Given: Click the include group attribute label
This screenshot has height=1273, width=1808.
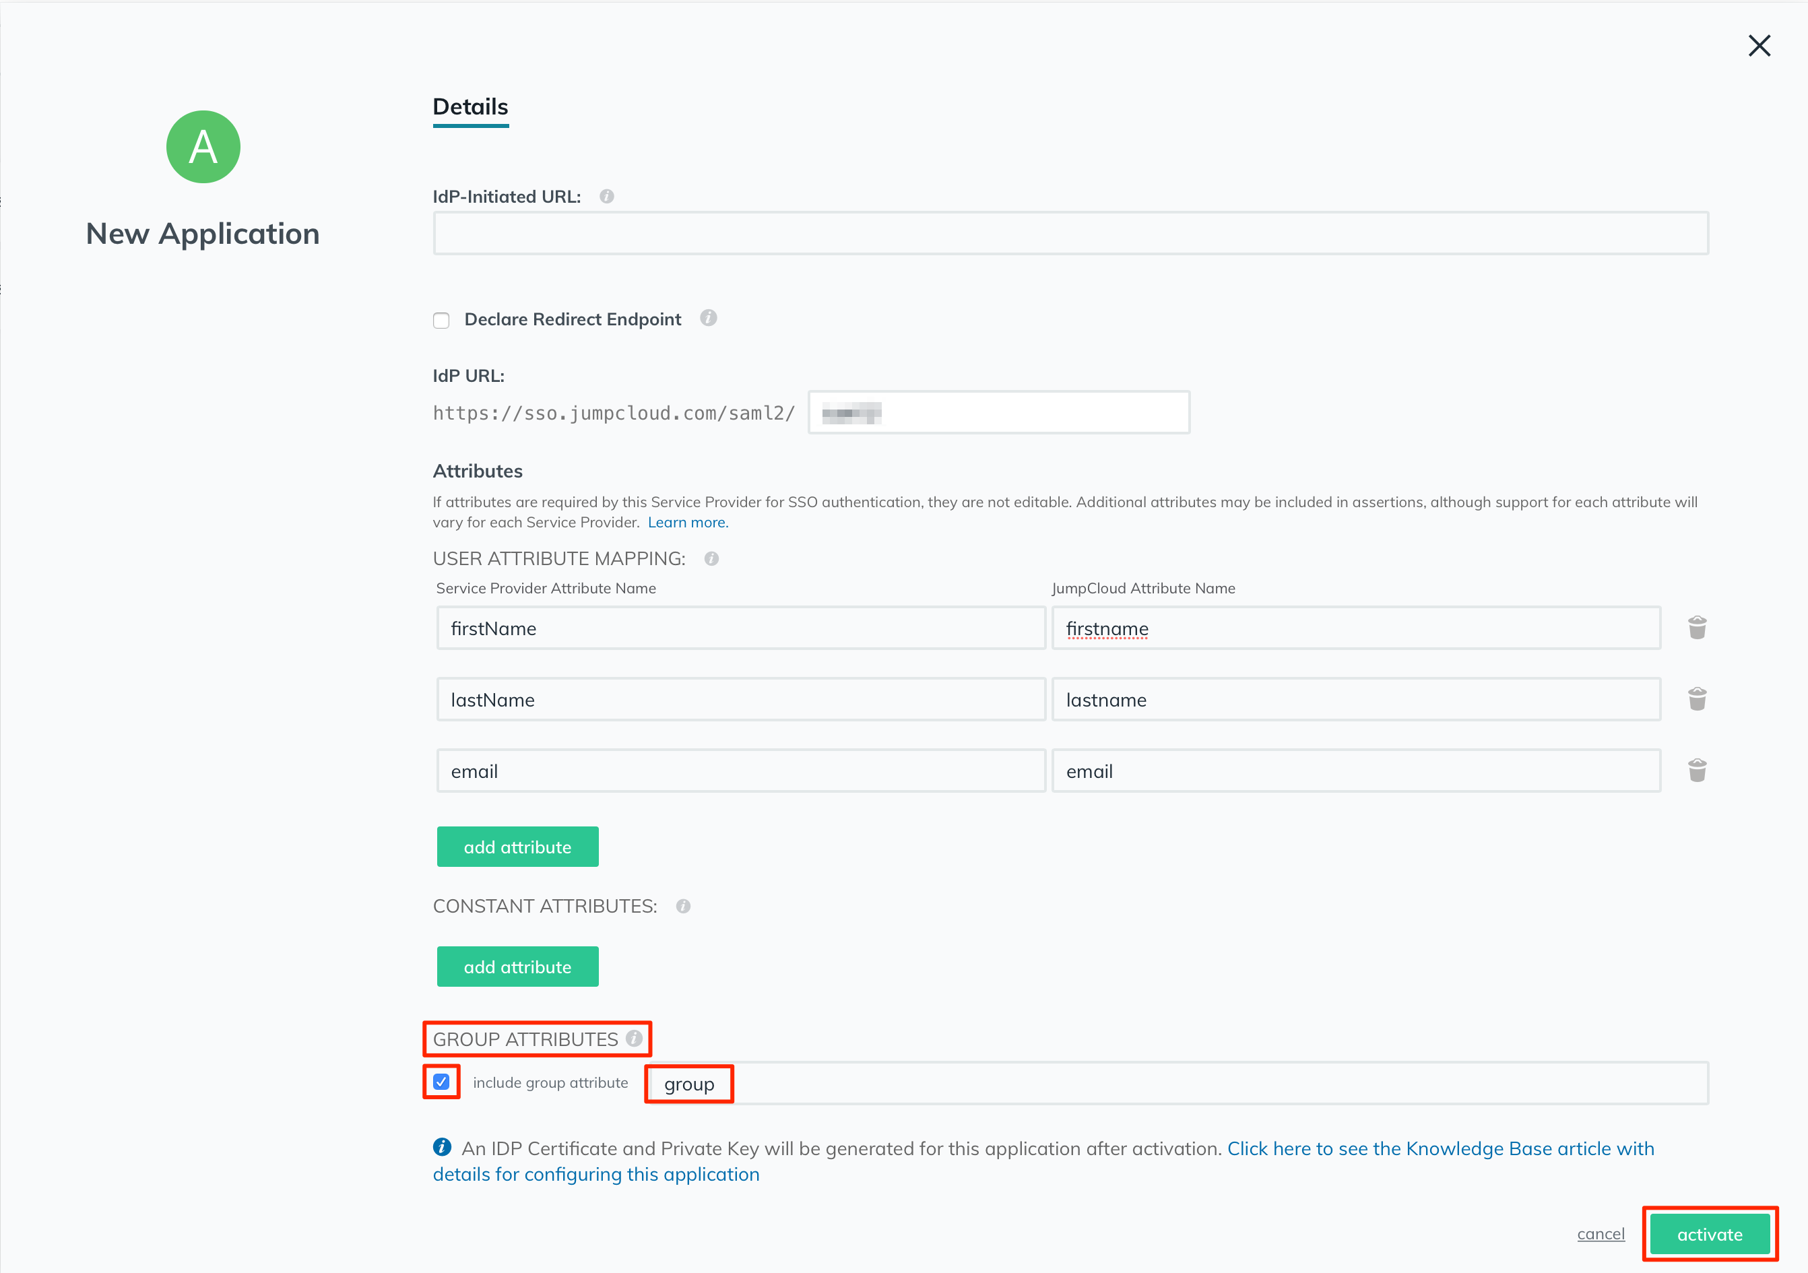Looking at the screenshot, I should pos(550,1082).
